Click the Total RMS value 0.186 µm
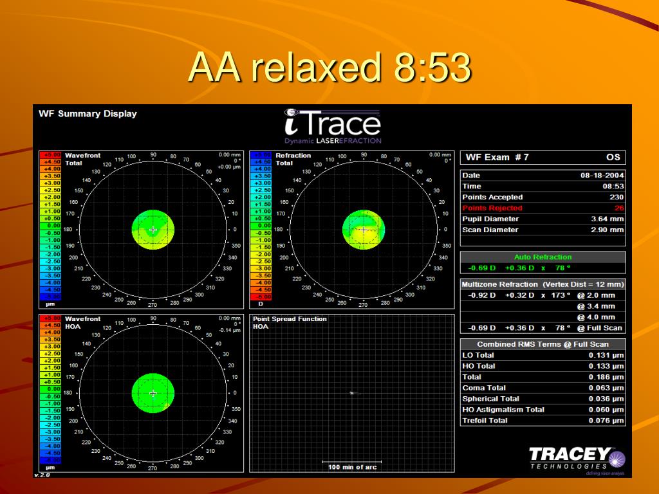Image resolution: width=659 pixels, height=494 pixels. coord(606,377)
